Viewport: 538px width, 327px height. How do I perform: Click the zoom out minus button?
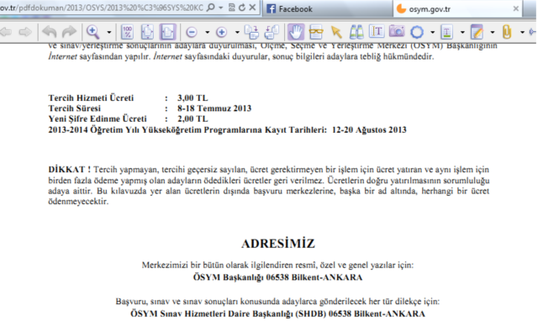point(192,32)
